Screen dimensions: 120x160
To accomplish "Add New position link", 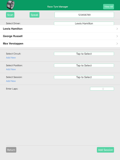I will tap(11, 69).
